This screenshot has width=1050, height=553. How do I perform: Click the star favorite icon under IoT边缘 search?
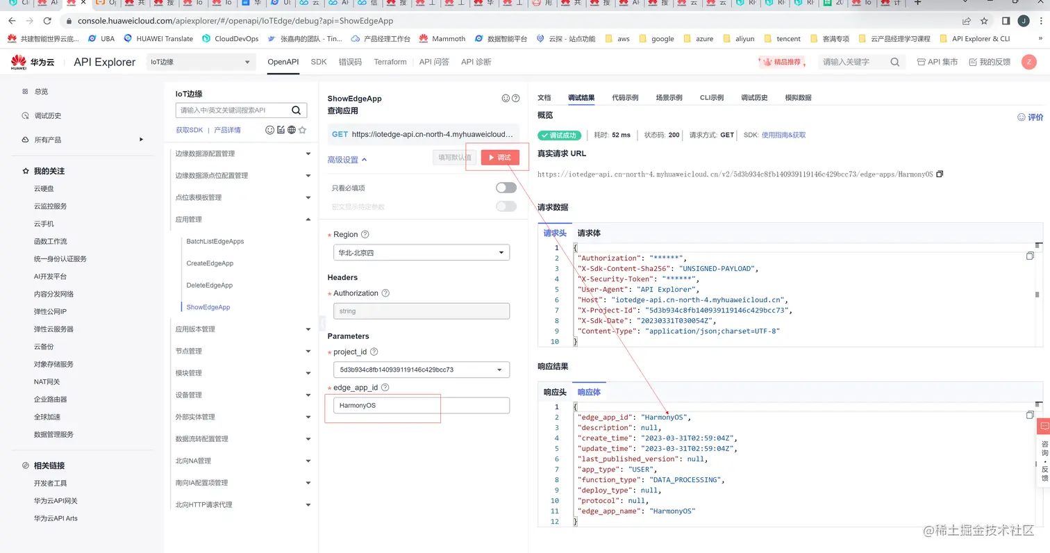pos(302,130)
